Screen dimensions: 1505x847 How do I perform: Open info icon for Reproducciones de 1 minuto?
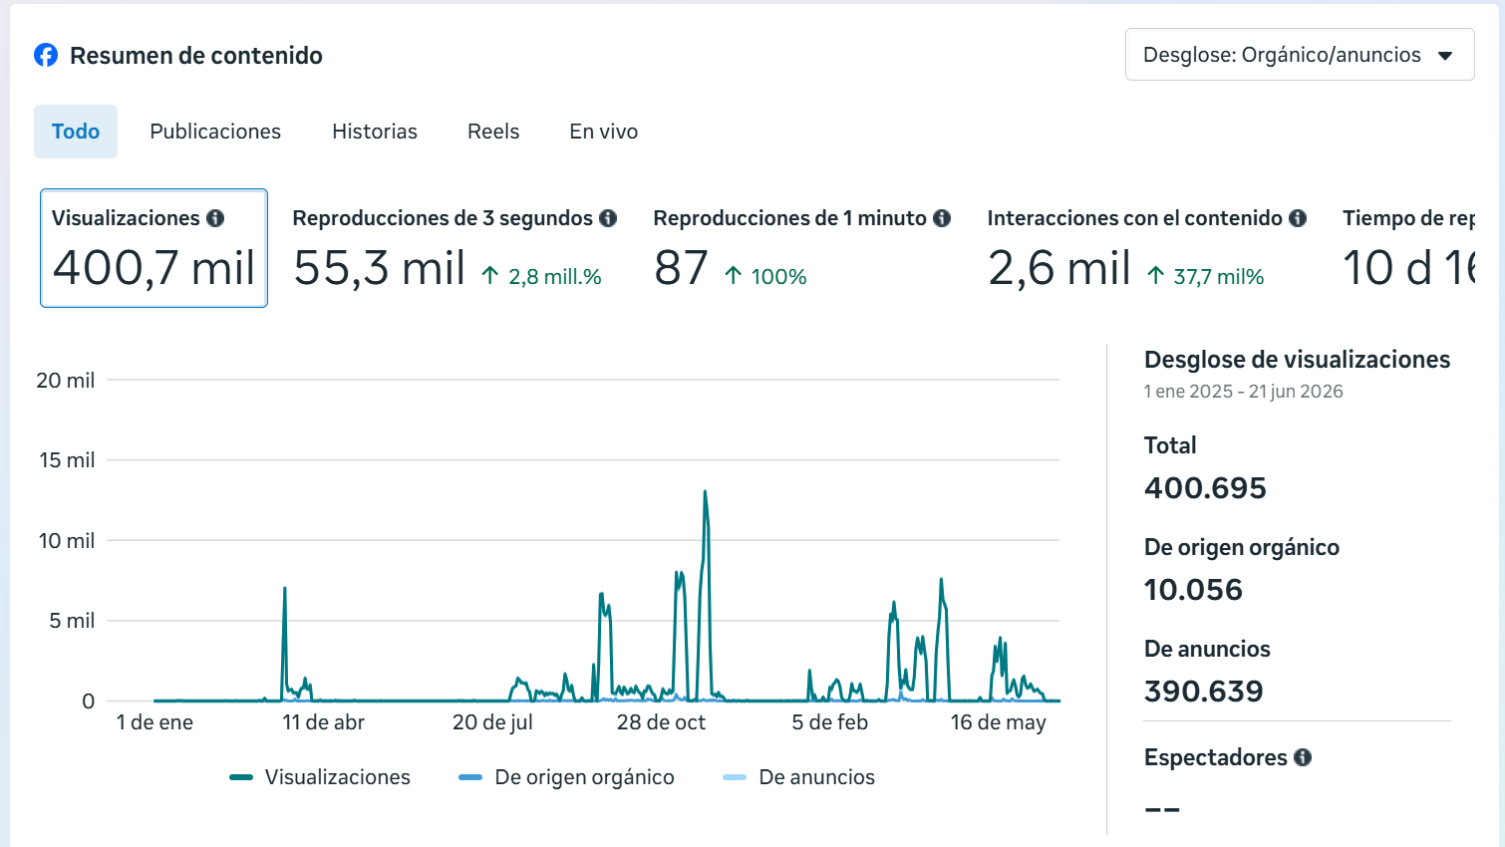(x=942, y=218)
